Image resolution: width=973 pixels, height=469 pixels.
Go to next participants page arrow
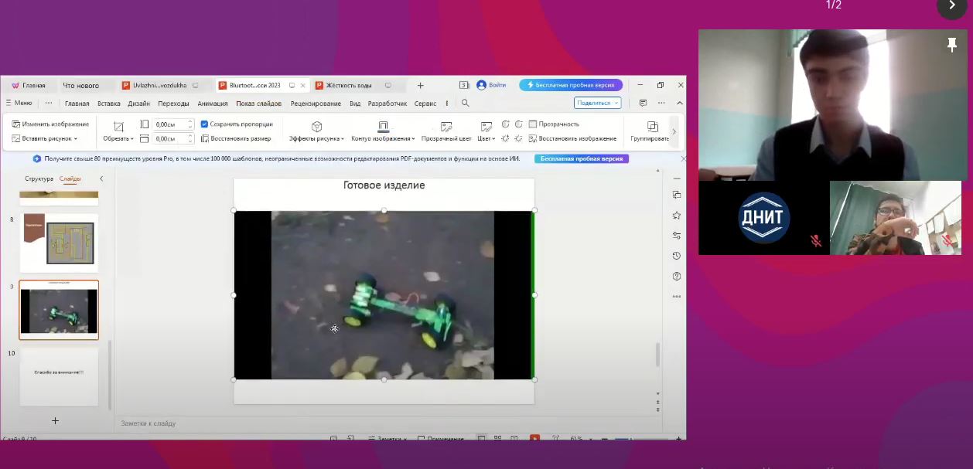tap(952, 6)
